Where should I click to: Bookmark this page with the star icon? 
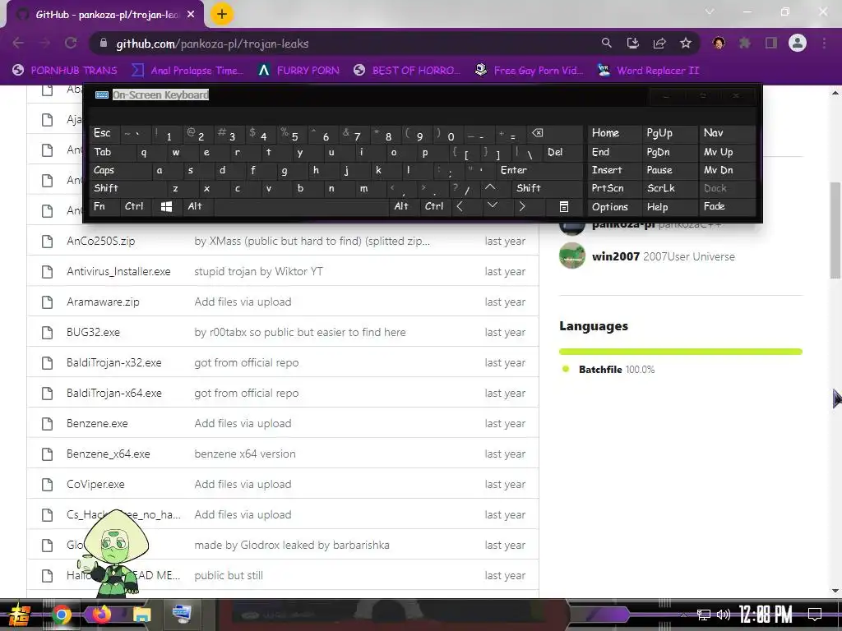pyautogui.click(x=686, y=44)
